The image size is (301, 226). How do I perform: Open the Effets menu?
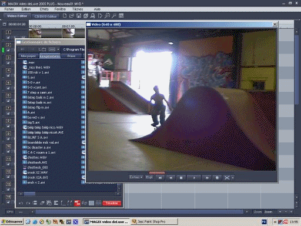[x=44, y=9]
